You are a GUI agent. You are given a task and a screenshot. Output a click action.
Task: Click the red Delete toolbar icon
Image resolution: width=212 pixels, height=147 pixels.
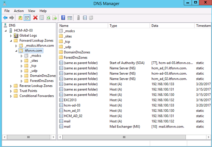point(35,17)
